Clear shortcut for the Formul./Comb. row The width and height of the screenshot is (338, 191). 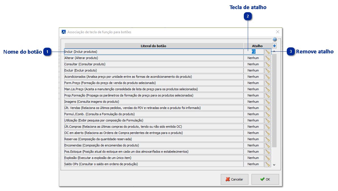(267, 114)
